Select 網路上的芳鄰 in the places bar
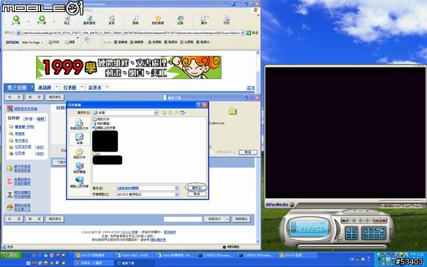This screenshot has width=427, height=267. pos(79,182)
